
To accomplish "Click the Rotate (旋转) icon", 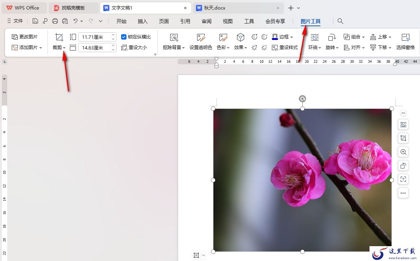I will click(x=332, y=37).
